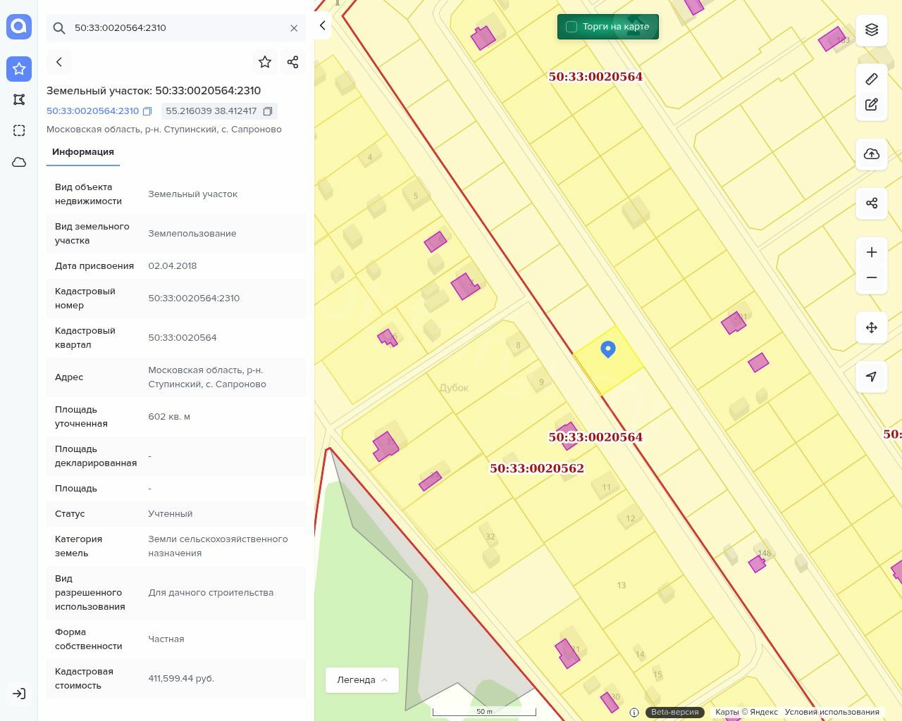Screen dimensions: 902x721
Task: Zoom out on the map
Action: (872, 277)
